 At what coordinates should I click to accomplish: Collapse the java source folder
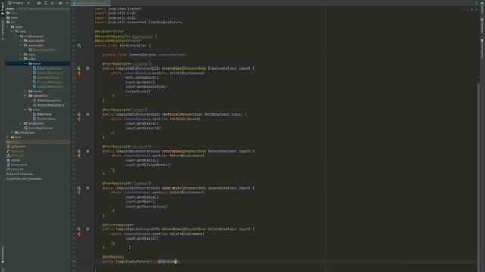12,32
